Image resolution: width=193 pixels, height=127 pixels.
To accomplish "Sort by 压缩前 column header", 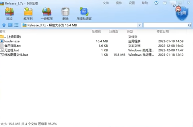I will coord(96,31).
